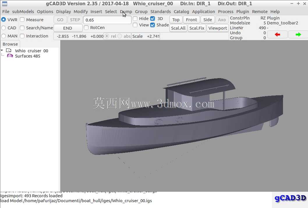Open the Options menu
This screenshot has width=308, height=208.
coord(45,12)
